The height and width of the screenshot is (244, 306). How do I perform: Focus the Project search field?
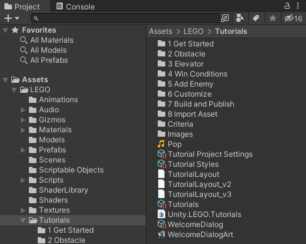[x=125, y=18]
